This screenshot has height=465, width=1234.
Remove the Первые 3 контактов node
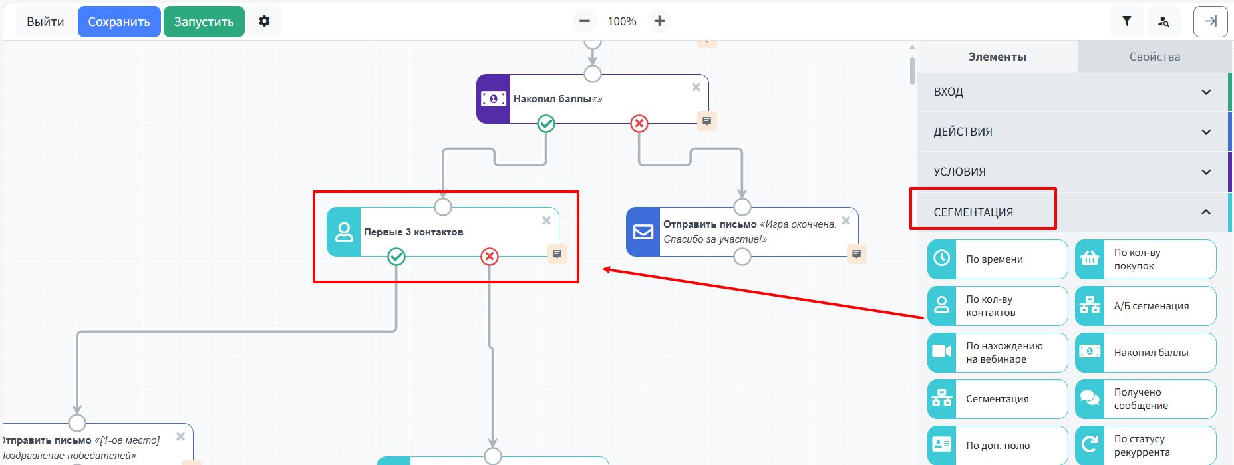coord(546,220)
